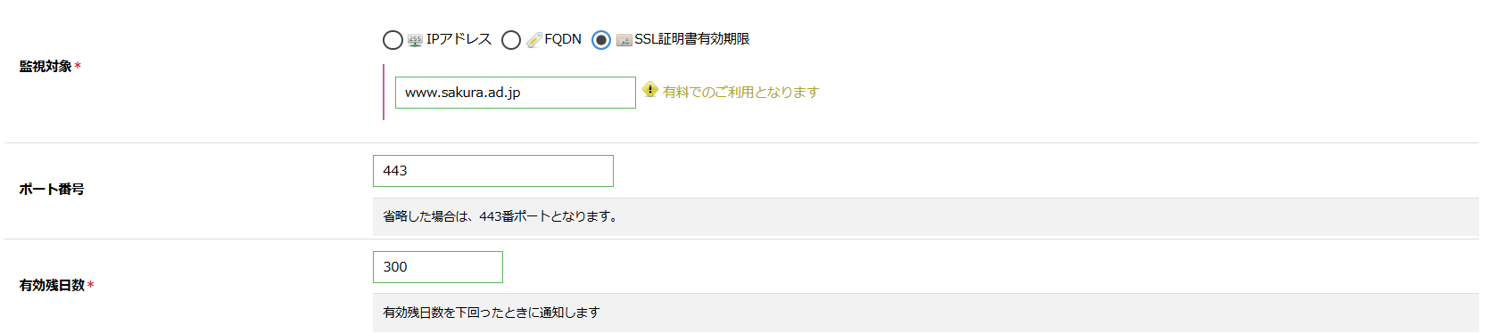
Task: Click the 監視対象 field label
Action: [45, 66]
